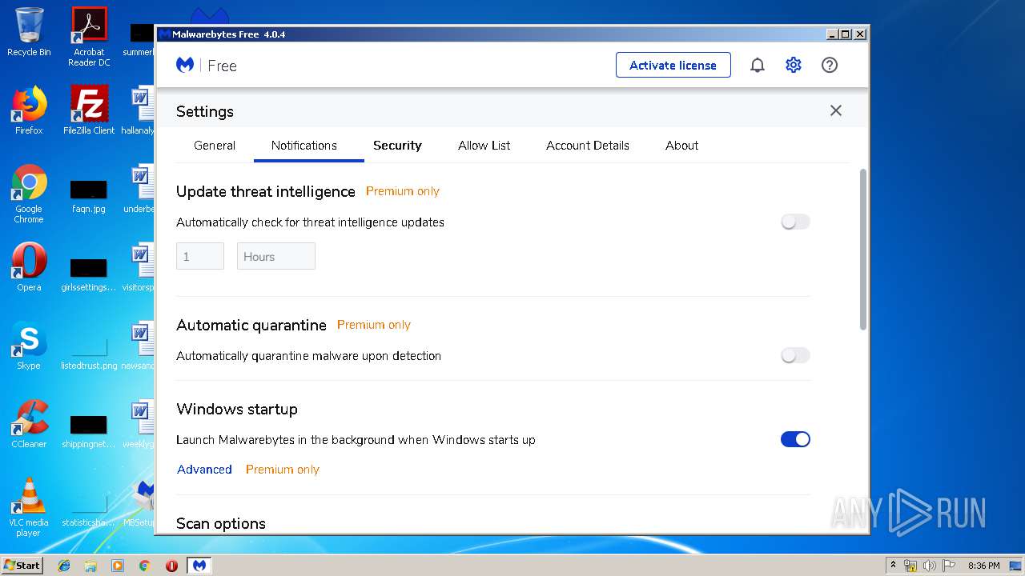Open the settings gear icon
This screenshot has height=576, width=1025.
[x=793, y=65]
